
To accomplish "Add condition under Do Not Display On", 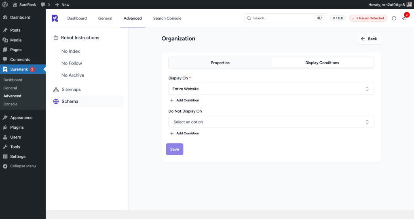I will point(184,133).
